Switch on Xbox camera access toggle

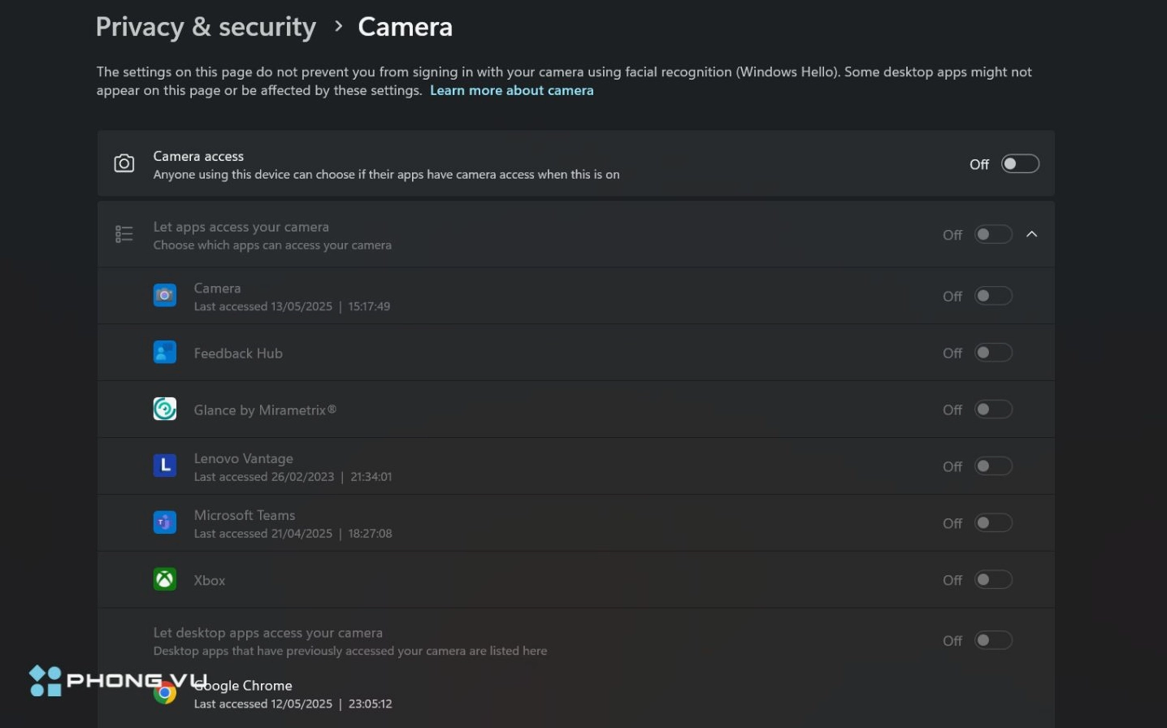pyautogui.click(x=993, y=580)
